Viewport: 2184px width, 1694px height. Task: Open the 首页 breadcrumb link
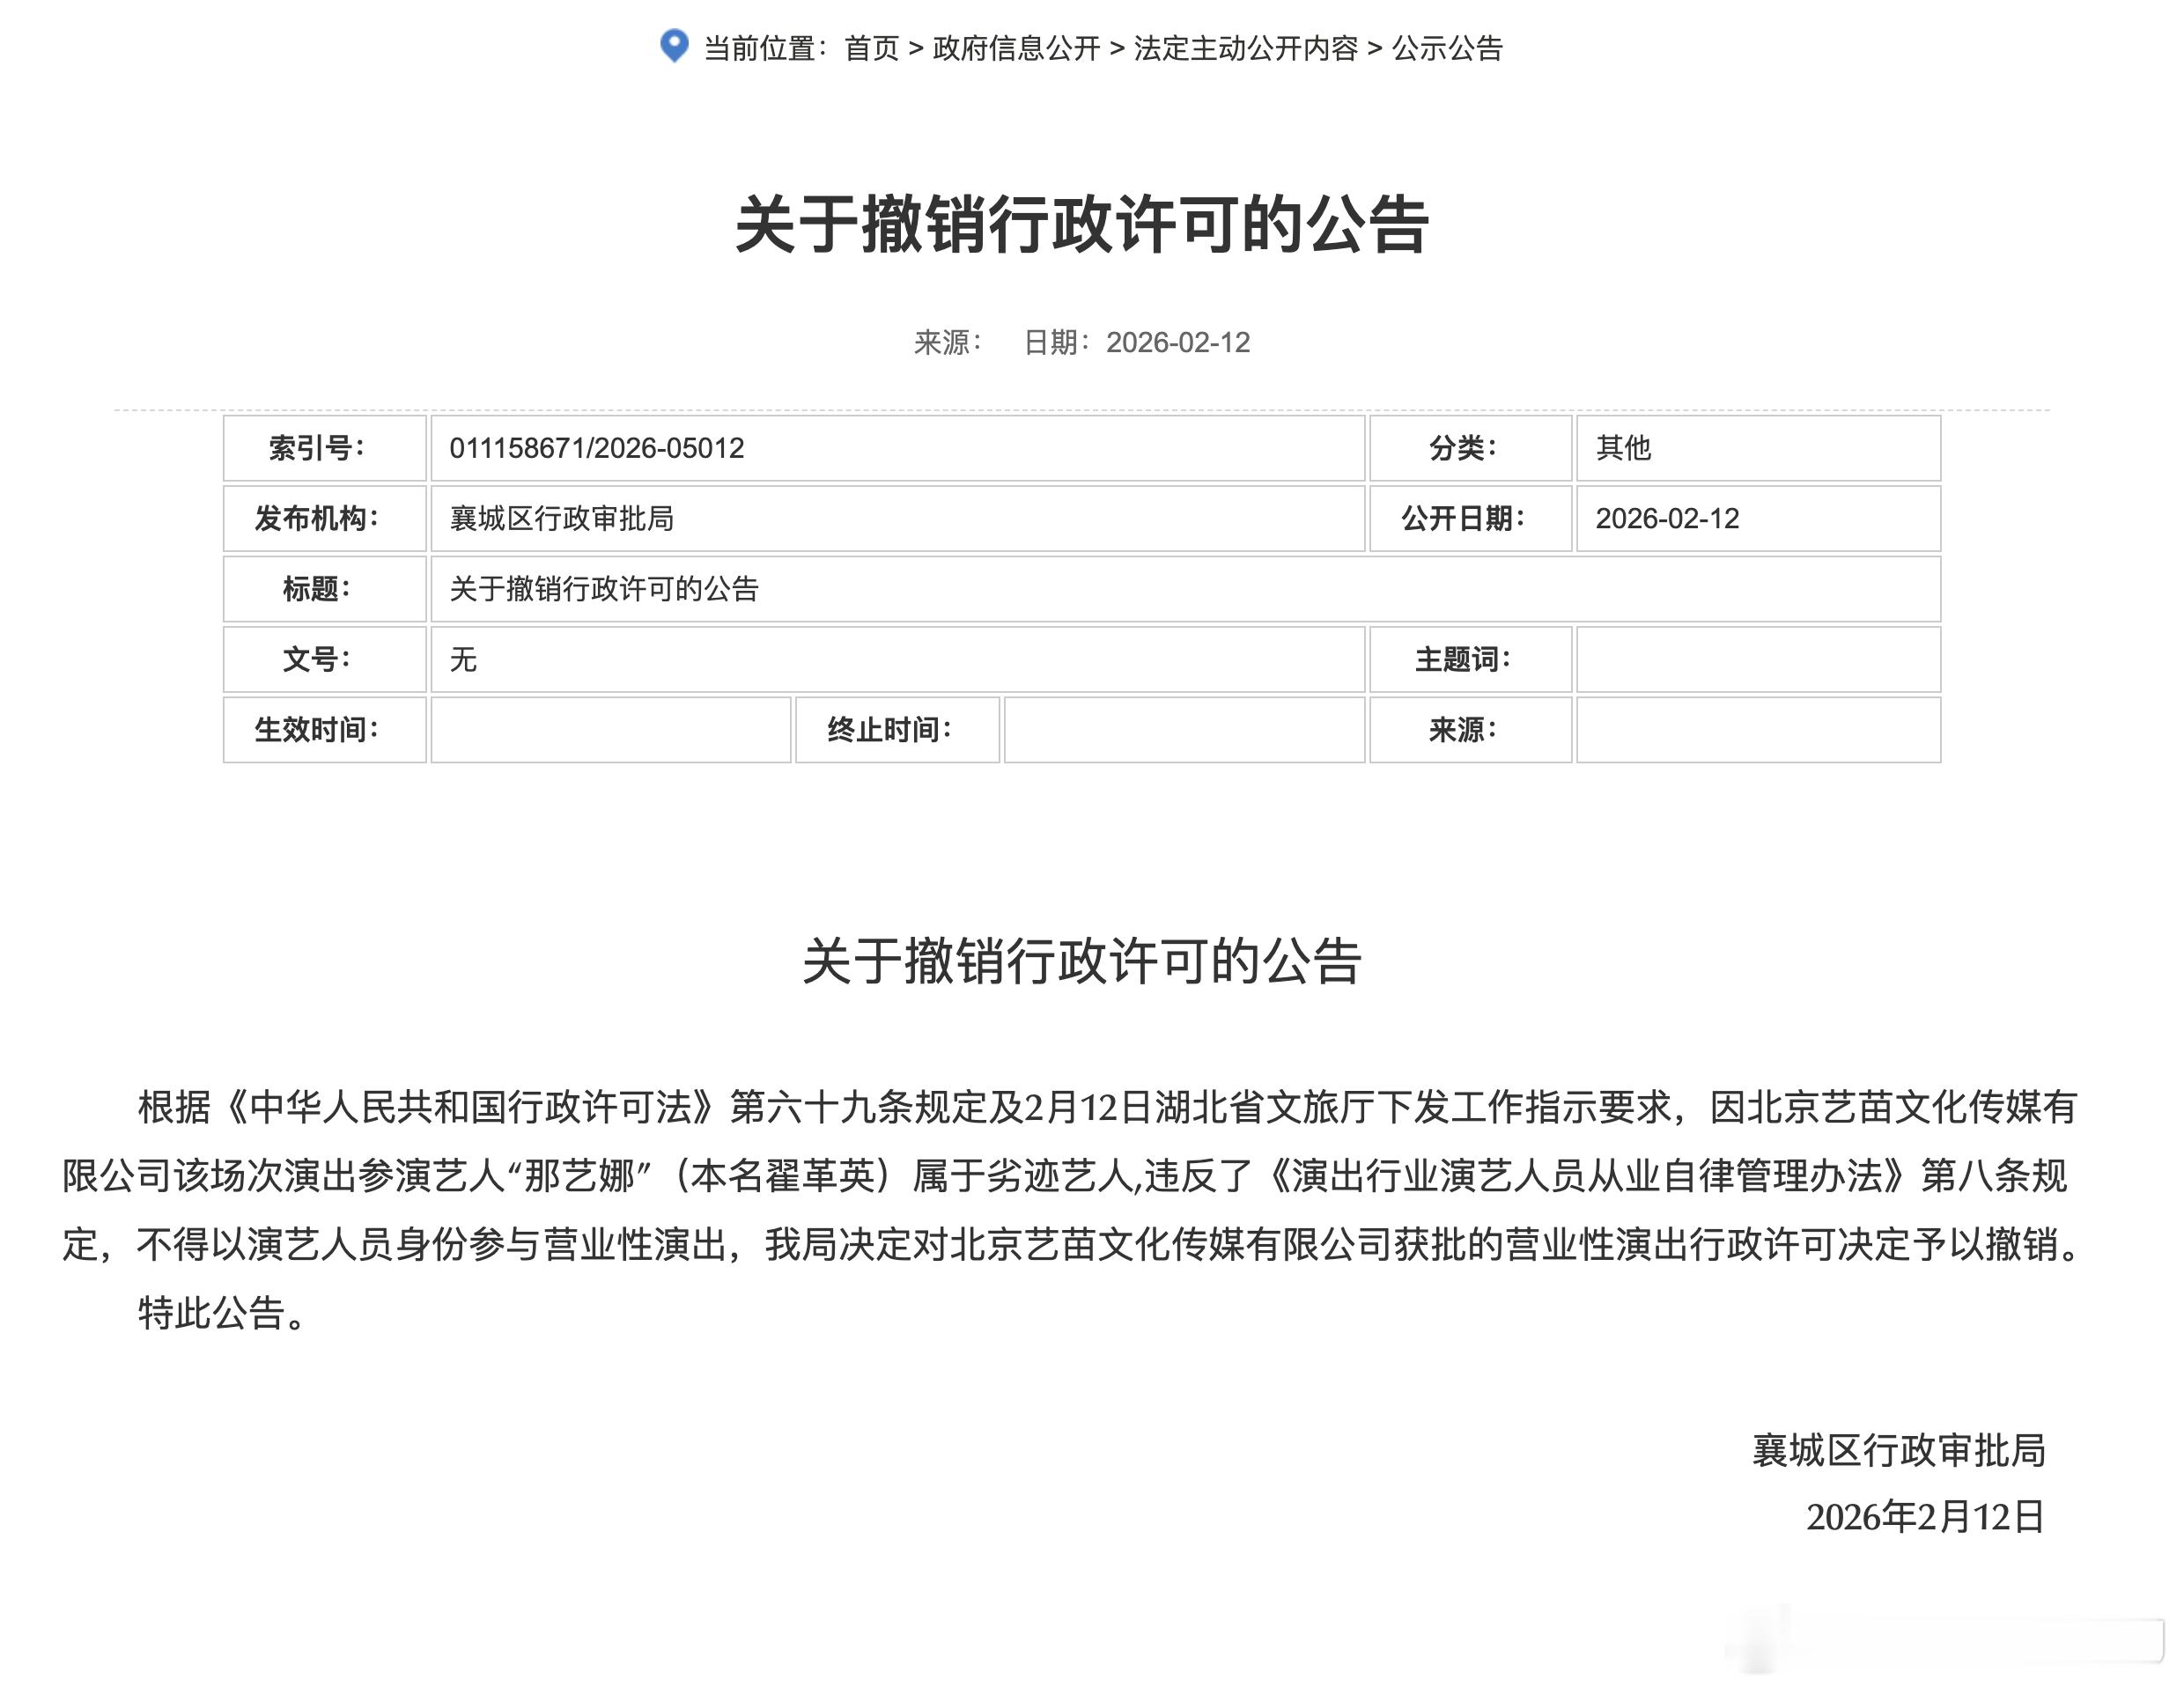pos(871,48)
